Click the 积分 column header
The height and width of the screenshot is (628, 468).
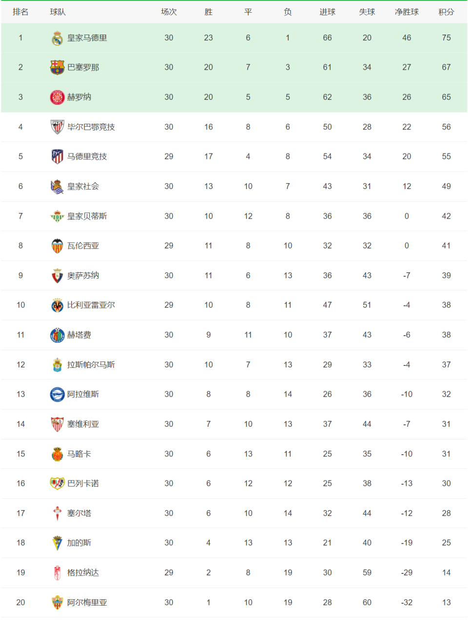446,12
